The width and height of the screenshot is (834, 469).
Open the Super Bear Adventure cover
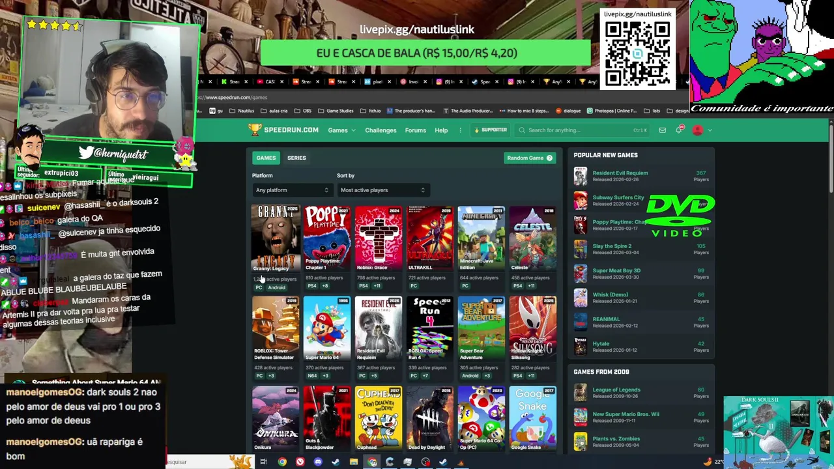point(482,329)
